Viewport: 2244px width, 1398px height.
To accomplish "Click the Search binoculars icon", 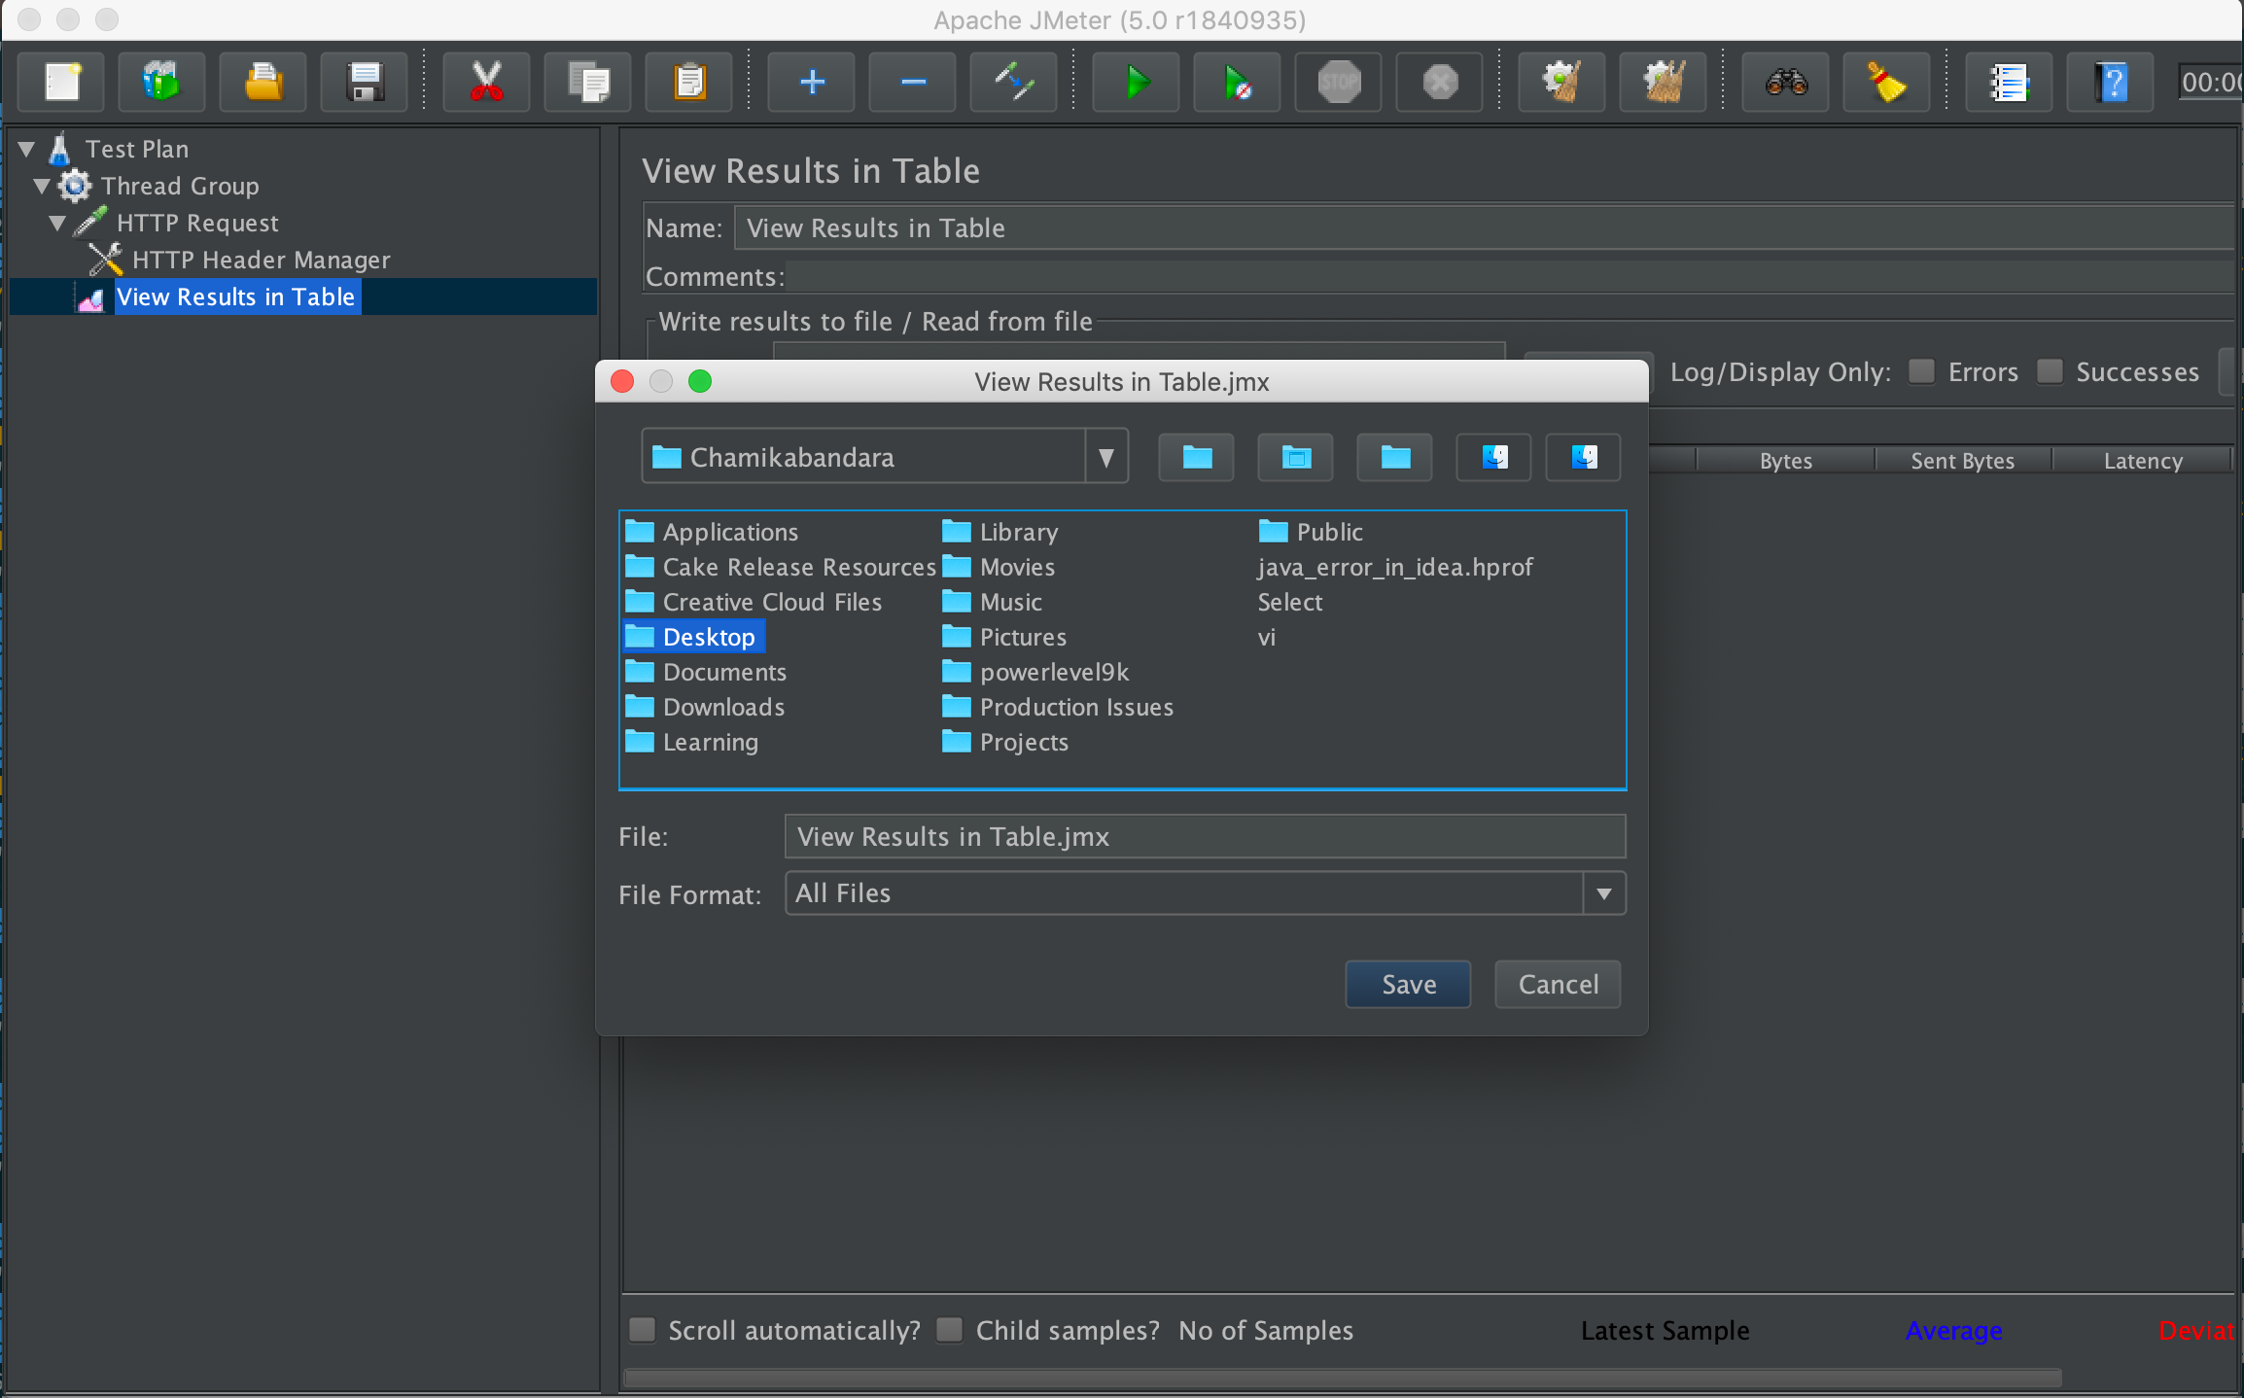I will click(1786, 82).
